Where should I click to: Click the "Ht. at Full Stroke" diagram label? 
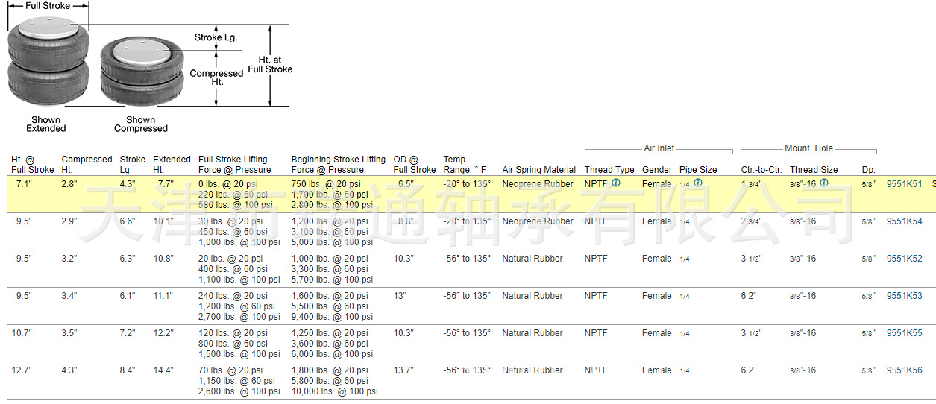(x=270, y=64)
